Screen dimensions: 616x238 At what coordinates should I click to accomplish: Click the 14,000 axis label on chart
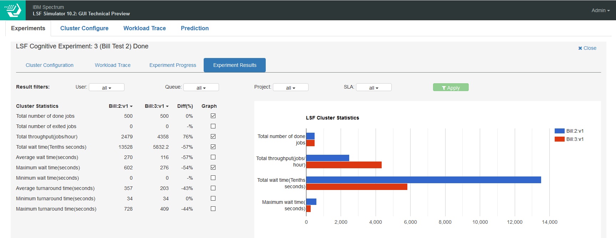[x=549, y=222]
